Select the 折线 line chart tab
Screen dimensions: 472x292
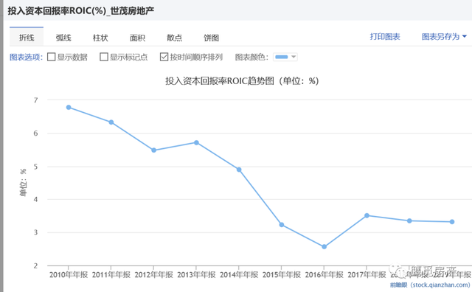pyautogui.click(x=27, y=38)
